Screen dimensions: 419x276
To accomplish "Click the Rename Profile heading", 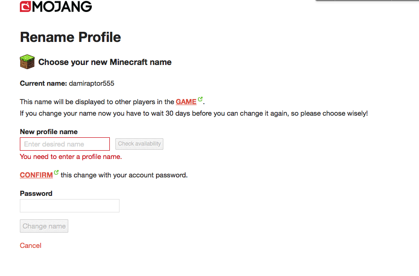I will coord(70,37).
